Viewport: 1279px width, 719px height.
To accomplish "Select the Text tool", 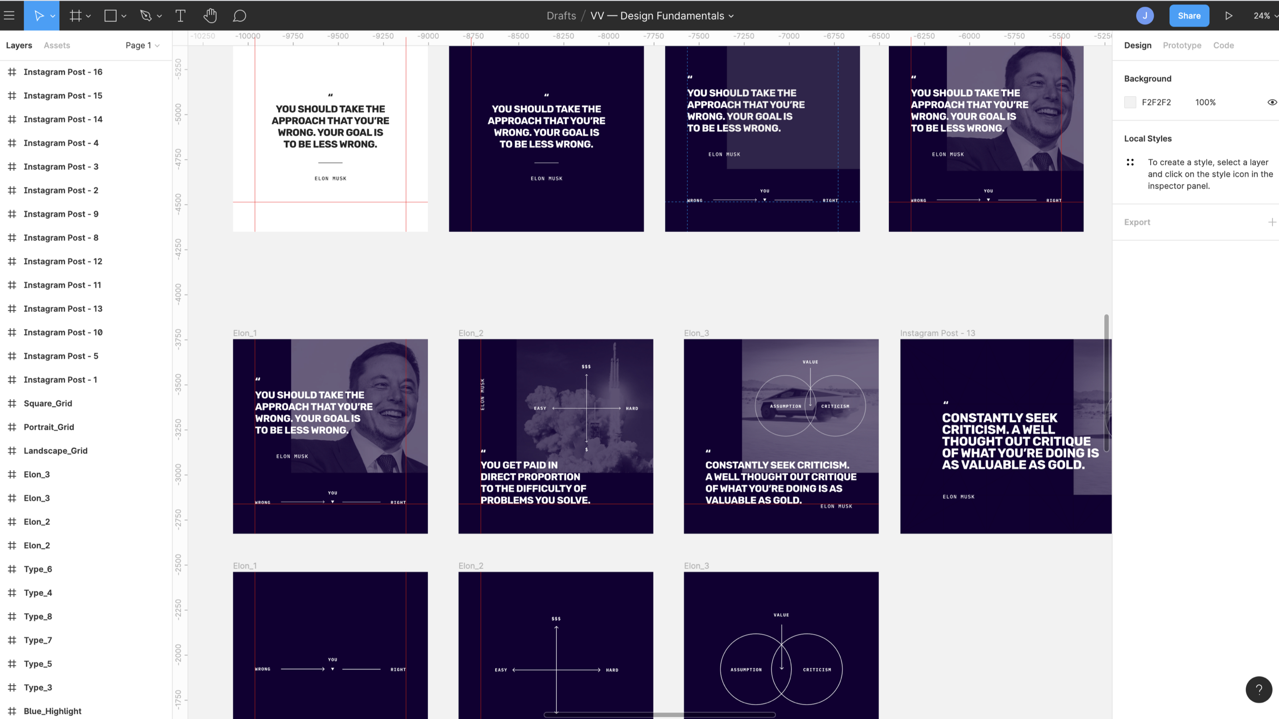I will click(x=180, y=16).
